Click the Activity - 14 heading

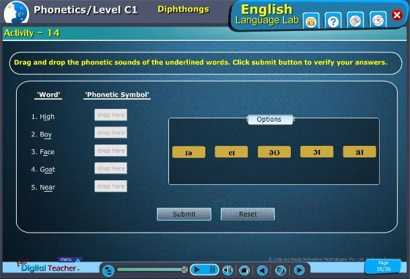[x=32, y=33]
